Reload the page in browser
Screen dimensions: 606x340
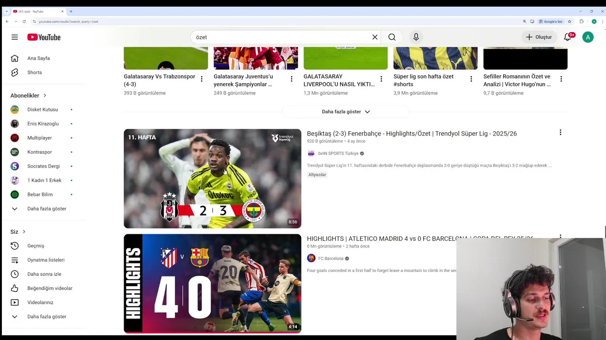[x=24, y=21]
